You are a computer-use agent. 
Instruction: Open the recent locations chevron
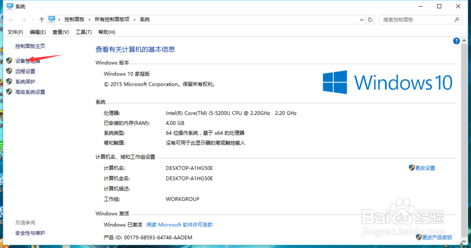tap(33, 20)
